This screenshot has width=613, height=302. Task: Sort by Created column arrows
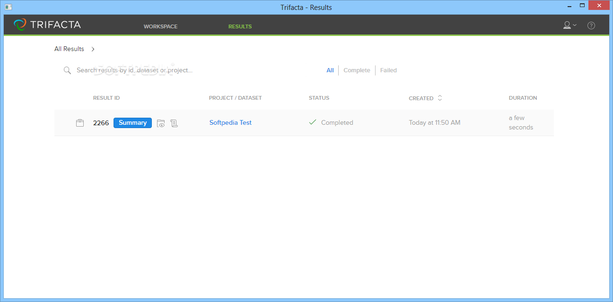click(x=440, y=98)
